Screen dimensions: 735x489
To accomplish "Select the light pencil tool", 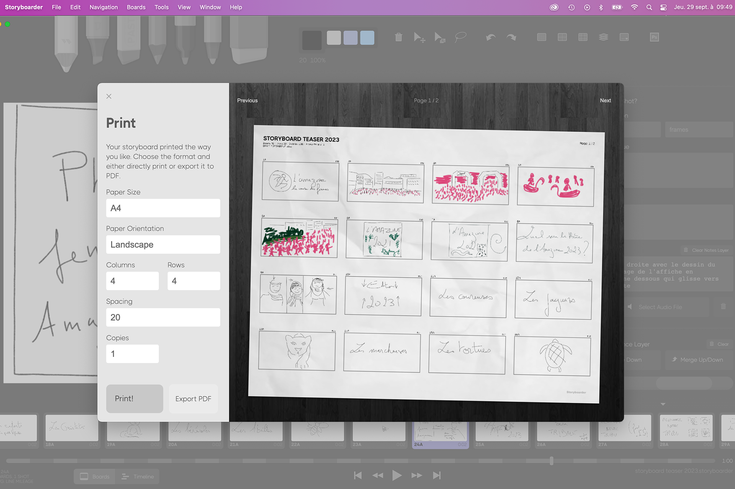I will 66,44.
